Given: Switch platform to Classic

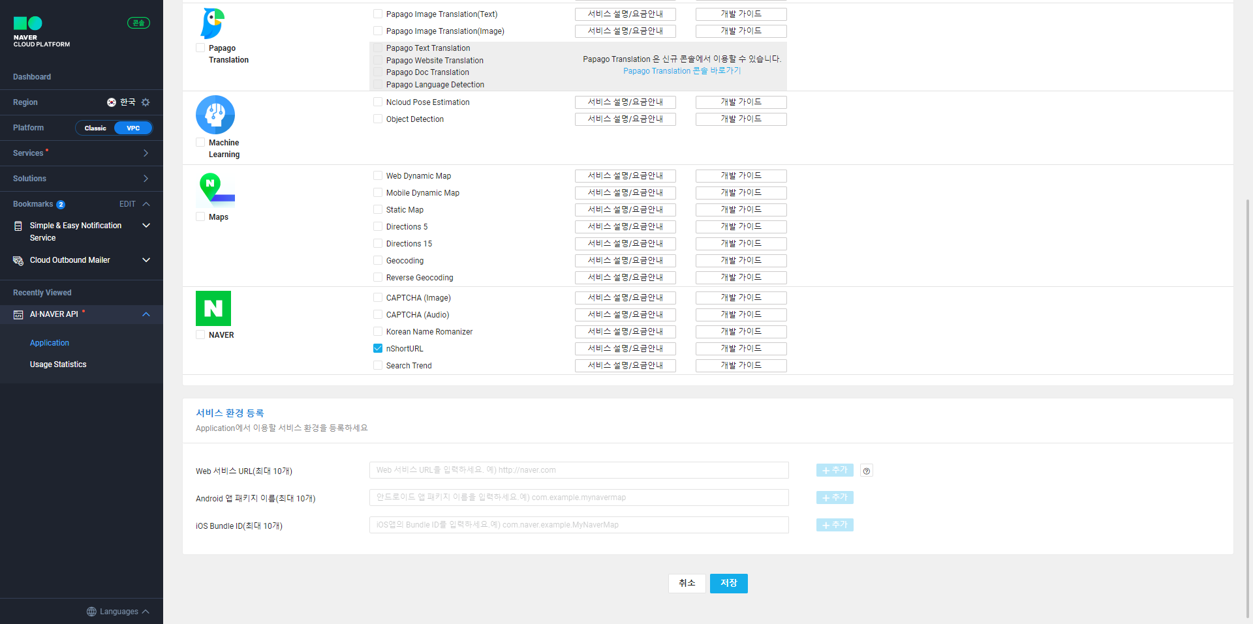Looking at the screenshot, I should point(95,128).
